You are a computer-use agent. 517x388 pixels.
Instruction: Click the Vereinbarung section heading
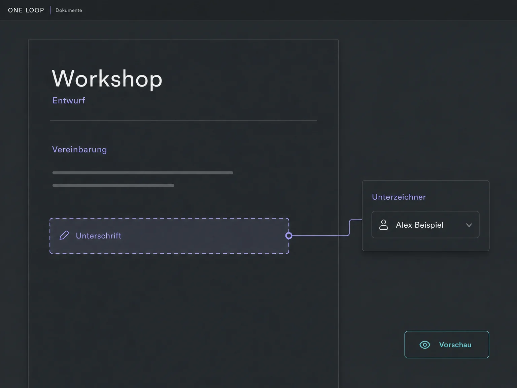click(79, 149)
